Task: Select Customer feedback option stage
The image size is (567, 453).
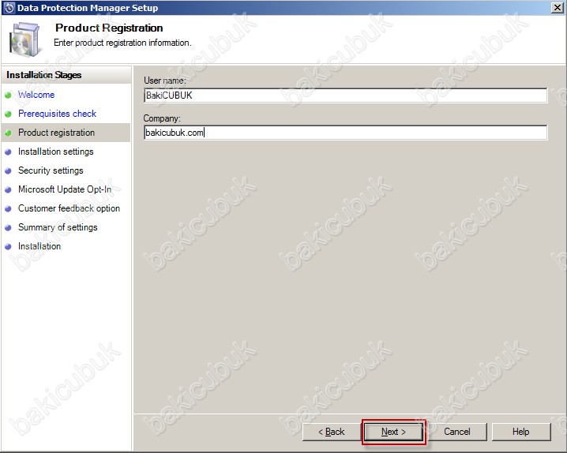Action: pos(69,208)
